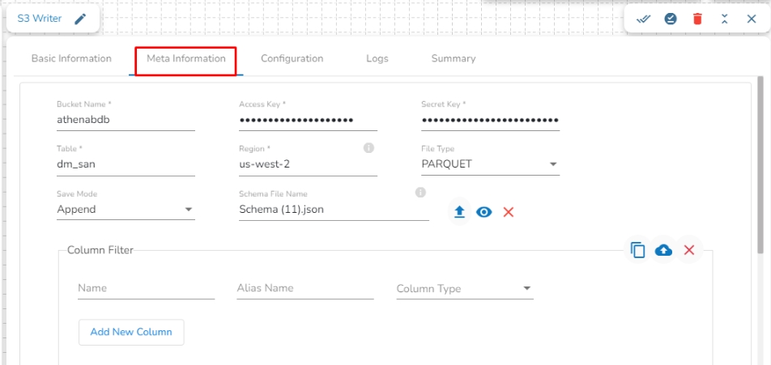Click the Bucket Name input field
Screen dimensions: 771x365
tap(126, 119)
